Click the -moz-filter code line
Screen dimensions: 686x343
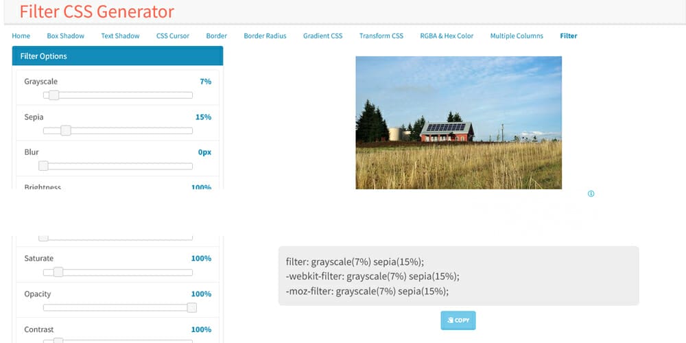368,292
